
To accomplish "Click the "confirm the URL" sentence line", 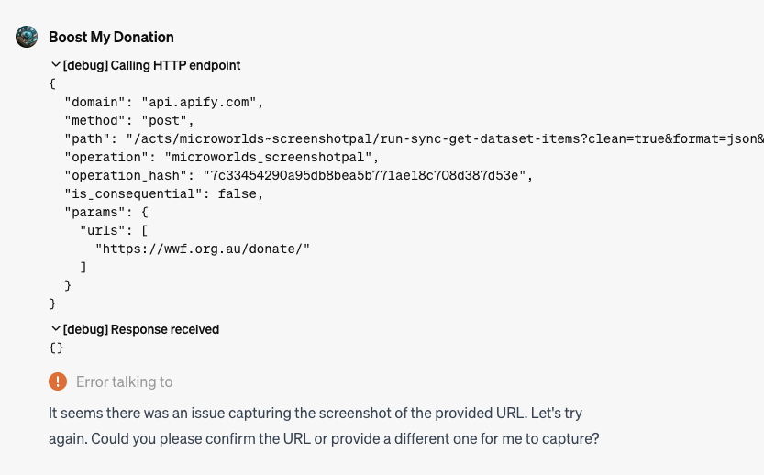I will [324, 438].
